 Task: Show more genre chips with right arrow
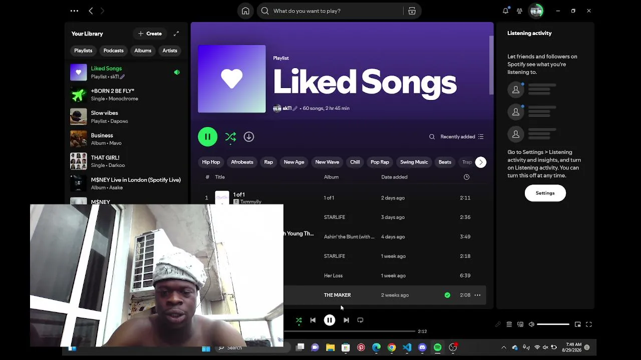tap(481, 162)
